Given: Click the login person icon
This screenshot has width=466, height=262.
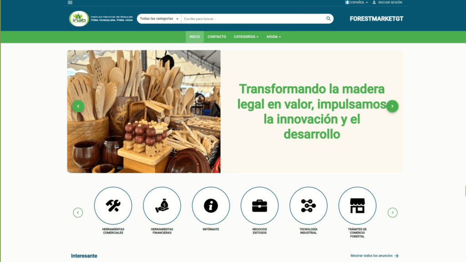Looking at the screenshot, I should pos(374,2).
